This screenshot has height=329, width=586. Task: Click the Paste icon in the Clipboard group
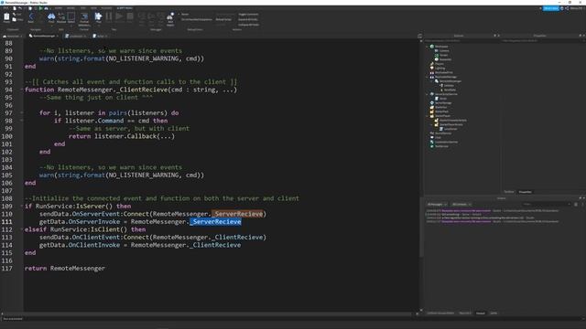pyautogui.click(x=6, y=17)
